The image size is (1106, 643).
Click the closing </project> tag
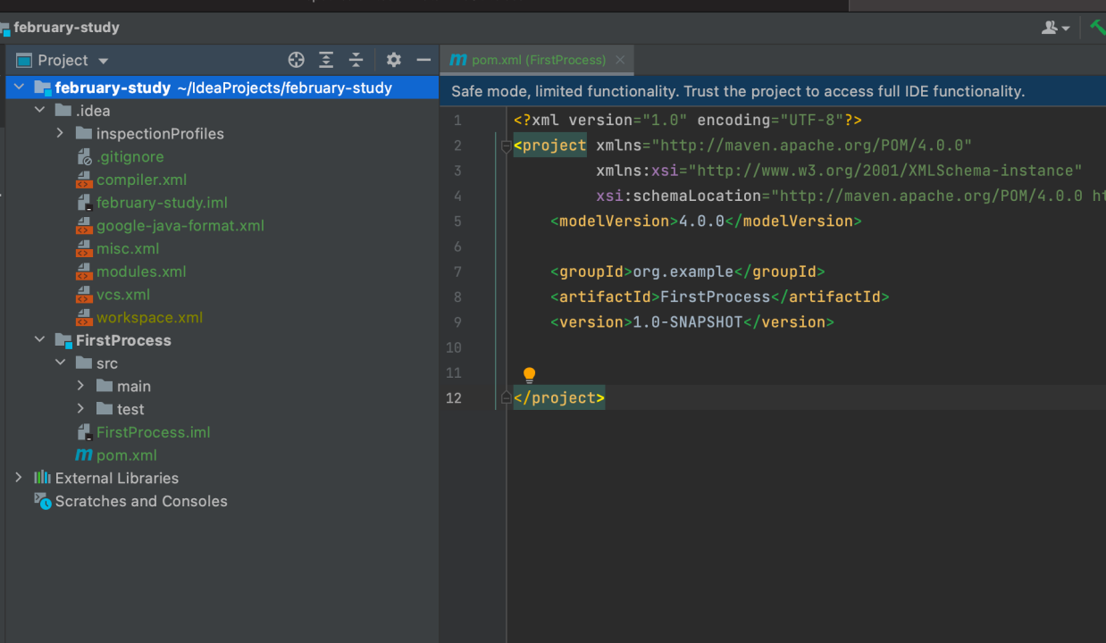(559, 397)
